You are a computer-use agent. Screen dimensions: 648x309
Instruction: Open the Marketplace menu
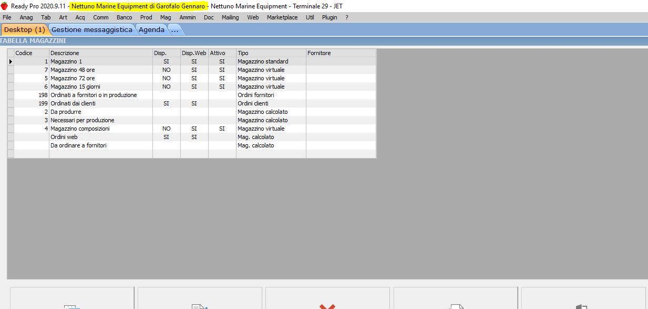coord(282,17)
